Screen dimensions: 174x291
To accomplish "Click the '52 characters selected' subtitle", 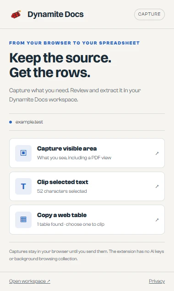I will 62,191.
